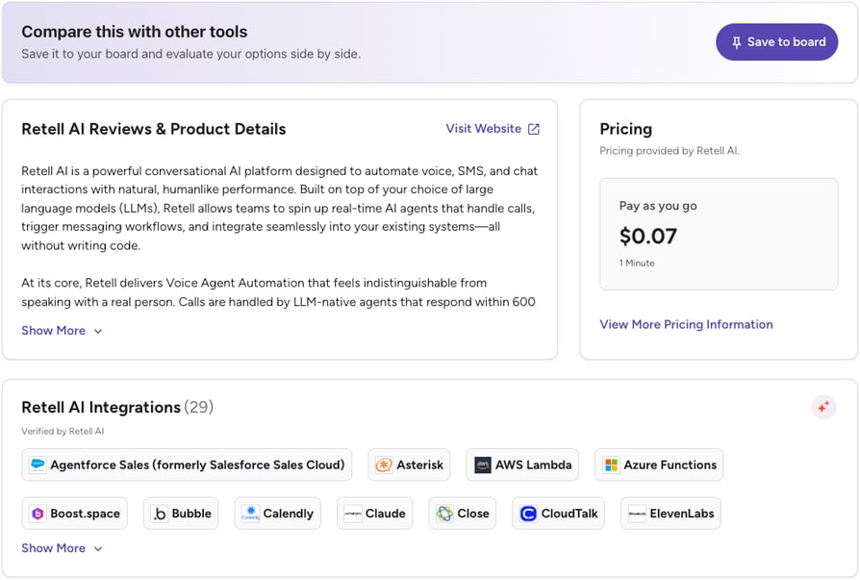This screenshot has height=580, width=860.
Task: Click the Retell AI Reviews & Product Details heading
Action: 154,129
